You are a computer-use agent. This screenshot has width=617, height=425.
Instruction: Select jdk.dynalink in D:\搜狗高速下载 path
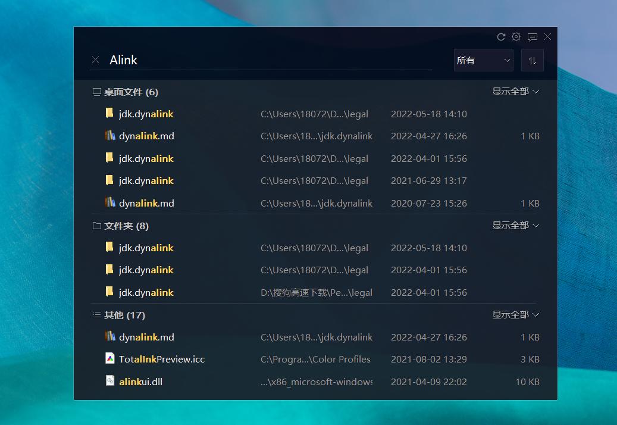[315, 292]
